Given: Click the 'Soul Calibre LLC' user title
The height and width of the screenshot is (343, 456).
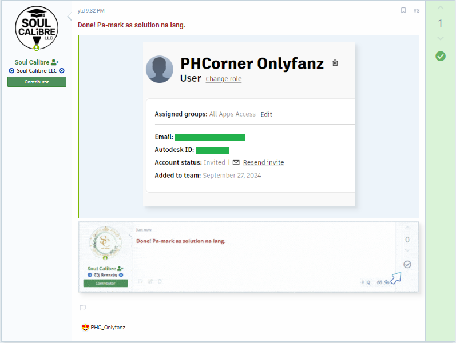Looking at the screenshot, I should 37,71.
